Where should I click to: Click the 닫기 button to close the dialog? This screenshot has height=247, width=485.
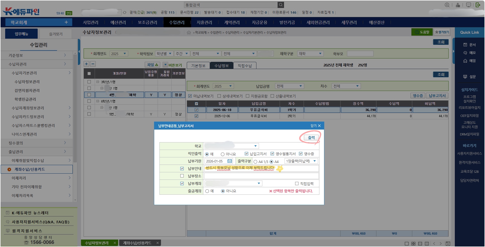(316, 126)
